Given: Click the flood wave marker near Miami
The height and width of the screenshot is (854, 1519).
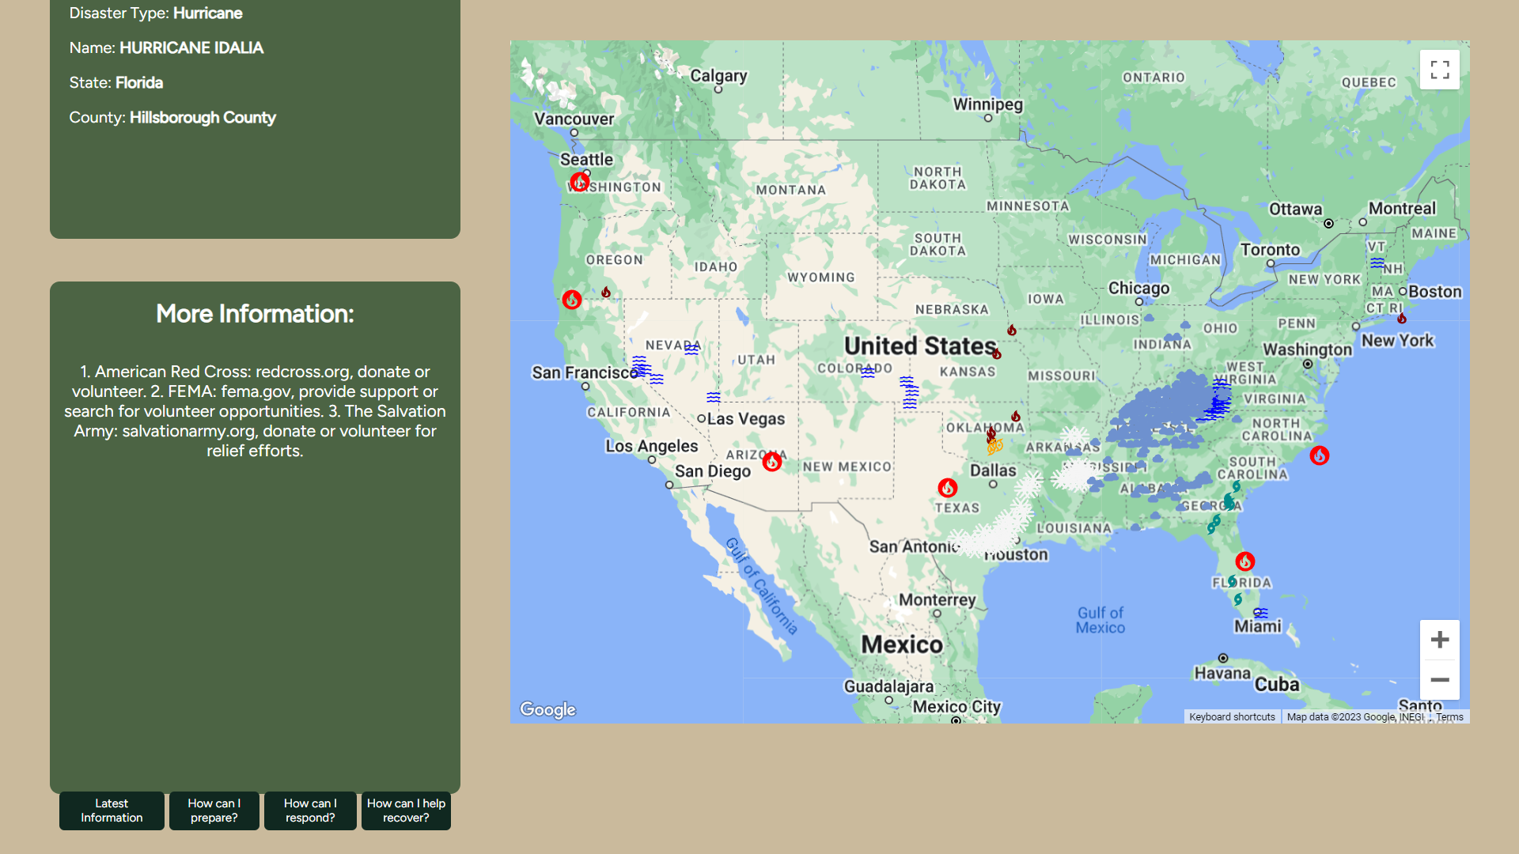Looking at the screenshot, I should pos(1260,613).
